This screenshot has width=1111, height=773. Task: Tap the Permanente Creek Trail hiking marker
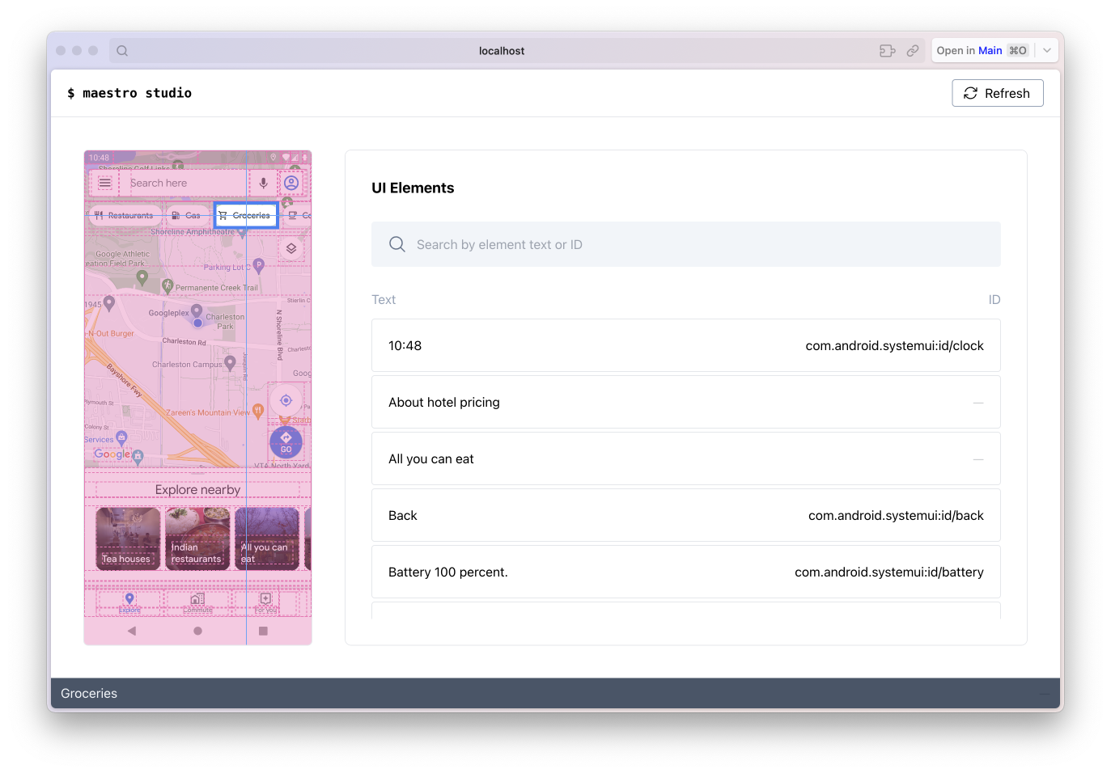click(167, 285)
